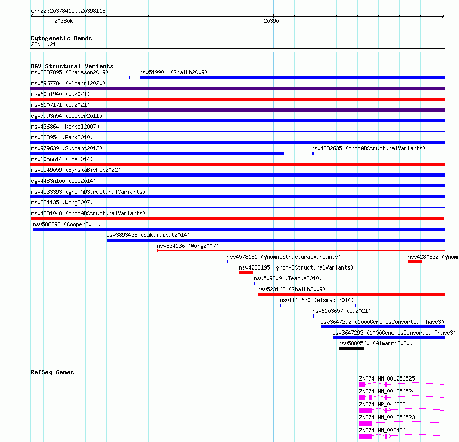This screenshot has width=459, height=442.
Task: Click the blue esv3647293 variant bar
Action: pyautogui.click(x=388, y=338)
